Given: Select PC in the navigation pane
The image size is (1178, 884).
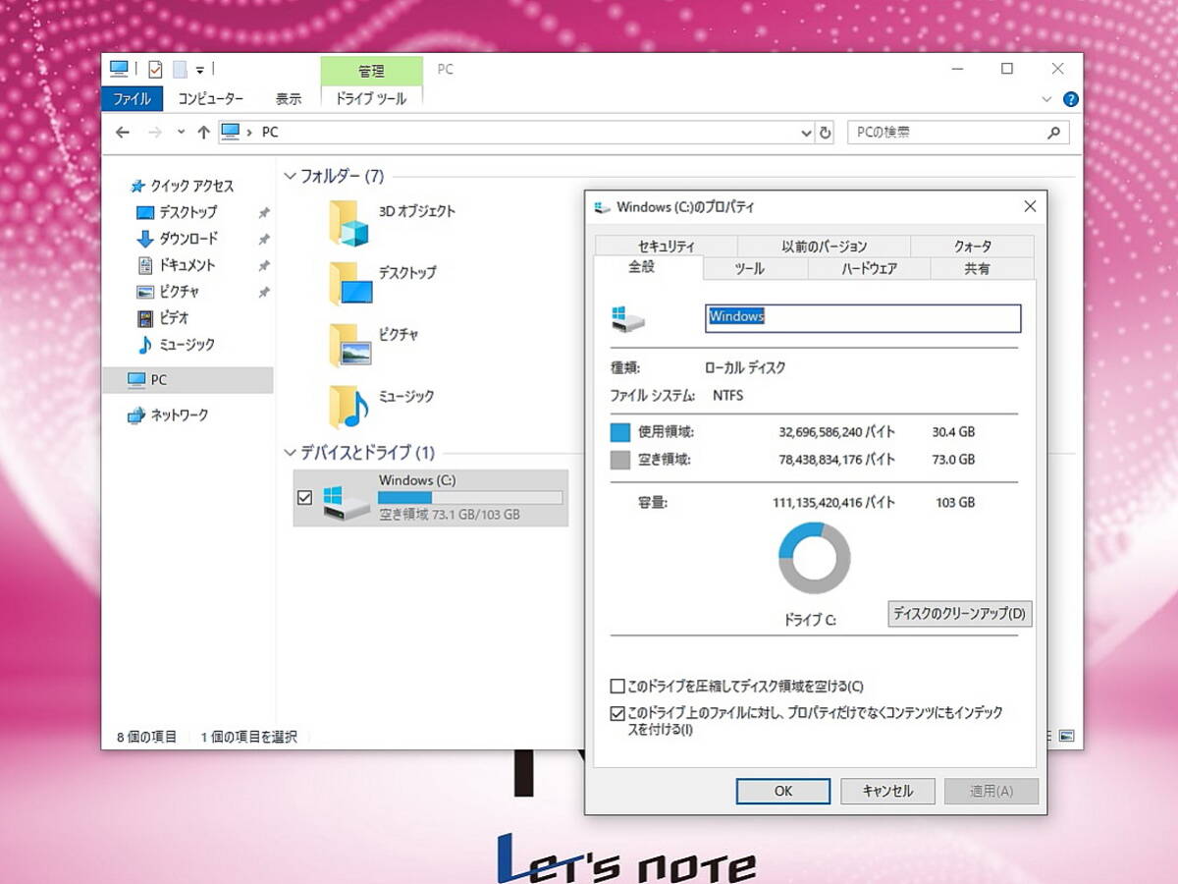Looking at the screenshot, I should click(x=187, y=380).
